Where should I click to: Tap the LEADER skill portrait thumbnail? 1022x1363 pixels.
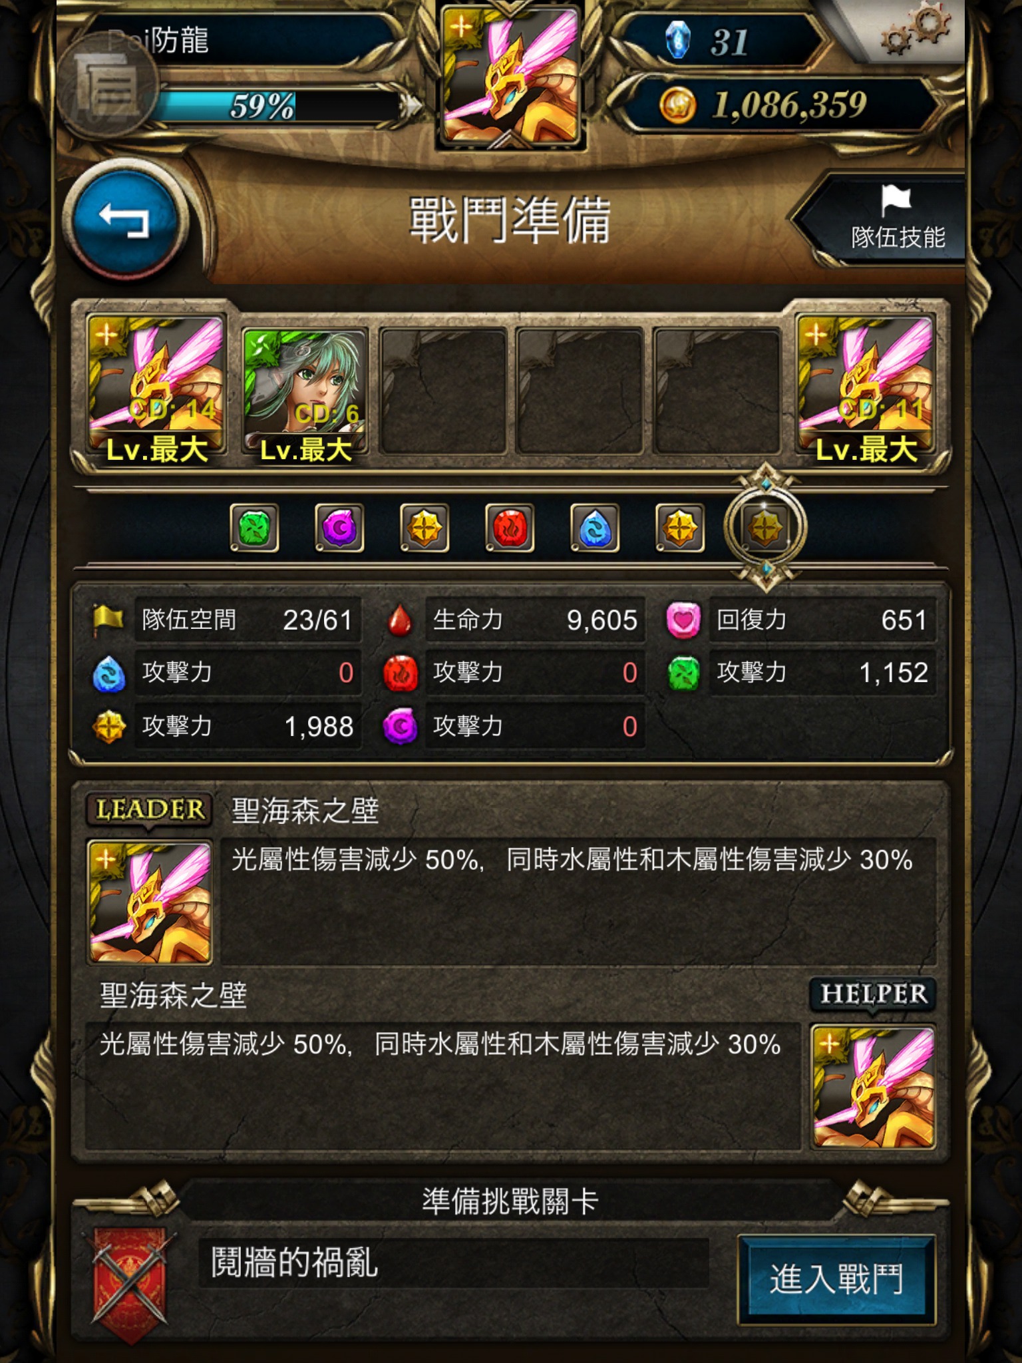150,902
